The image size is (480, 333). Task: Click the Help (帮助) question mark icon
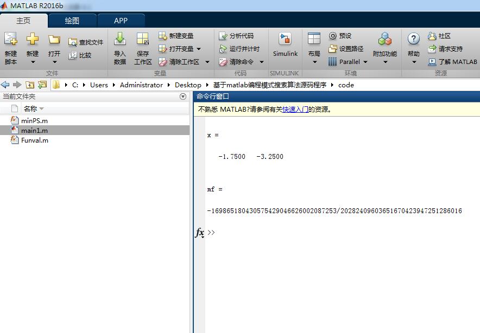414,39
